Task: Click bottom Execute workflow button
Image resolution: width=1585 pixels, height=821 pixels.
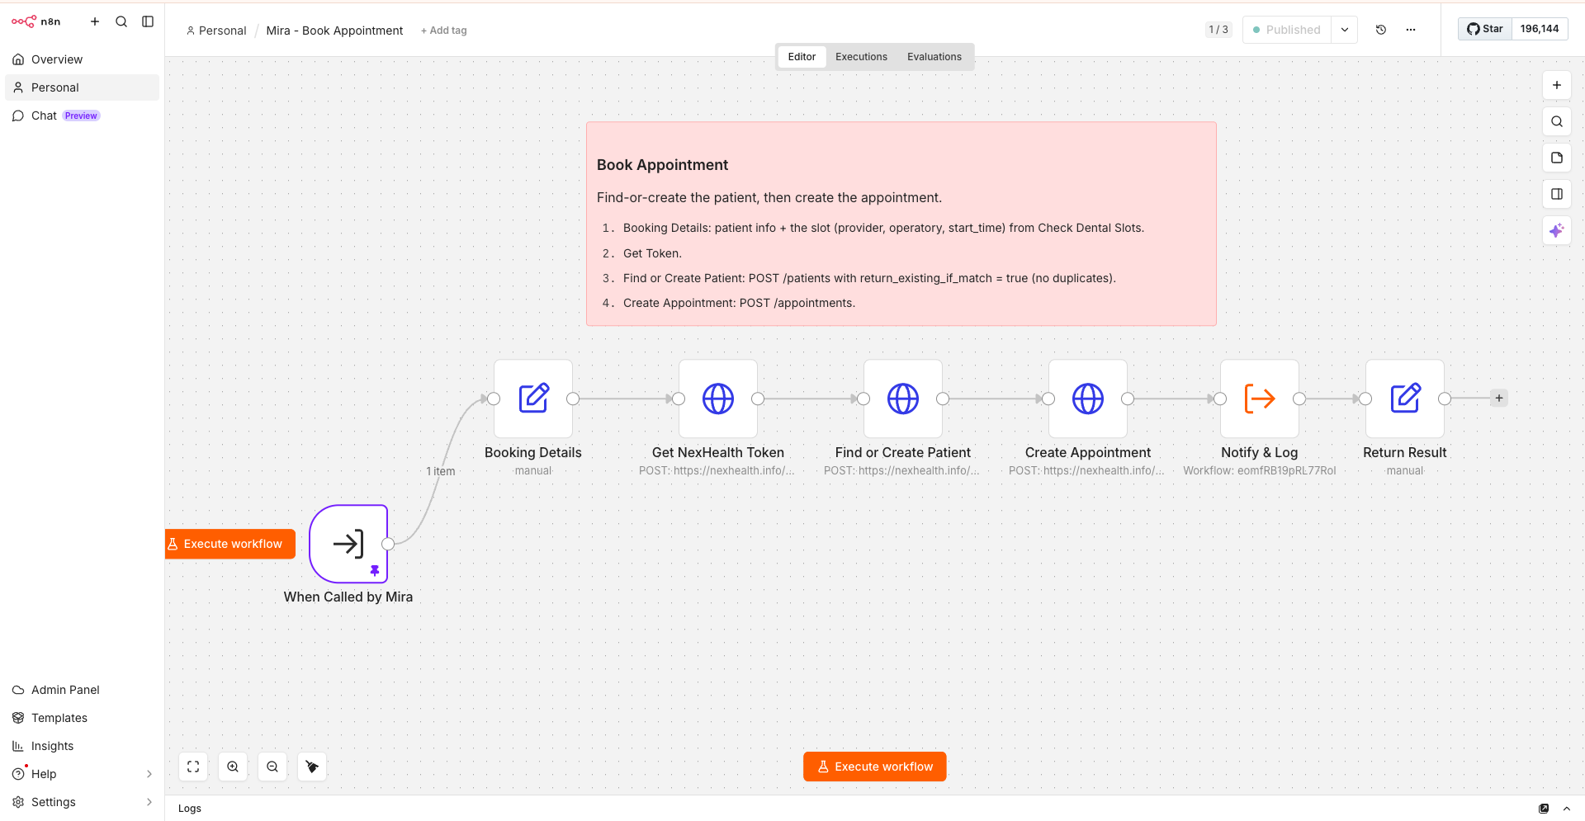Action: [875, 767]
